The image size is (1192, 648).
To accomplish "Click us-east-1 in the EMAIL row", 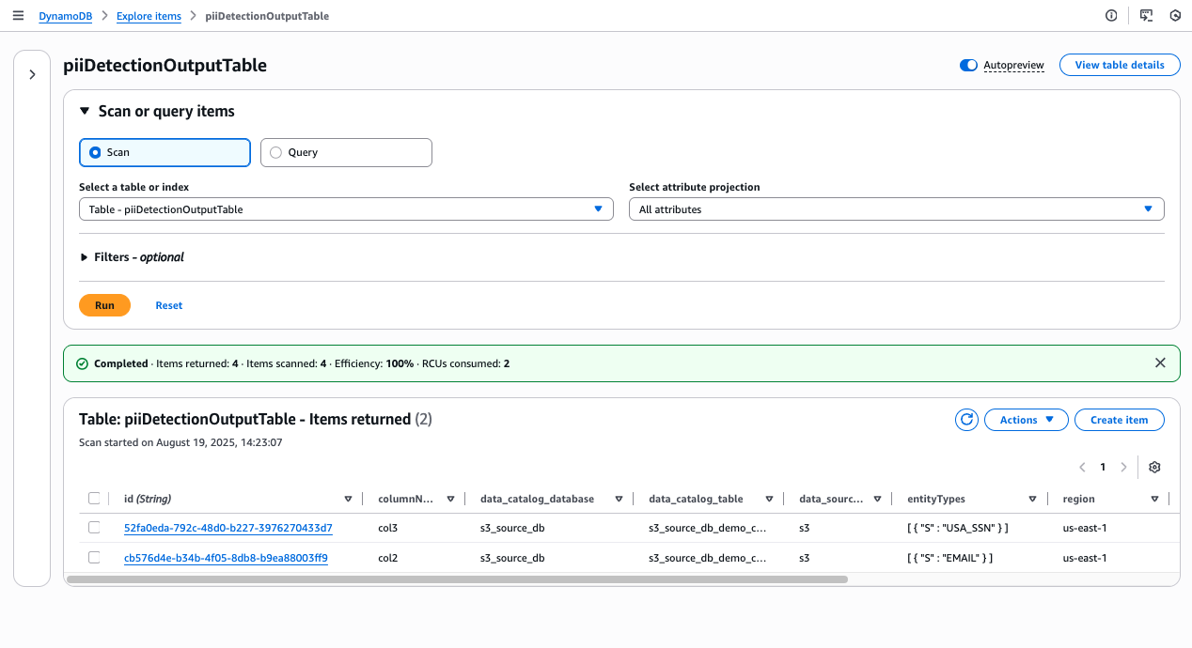I will tap(1085, 558).
